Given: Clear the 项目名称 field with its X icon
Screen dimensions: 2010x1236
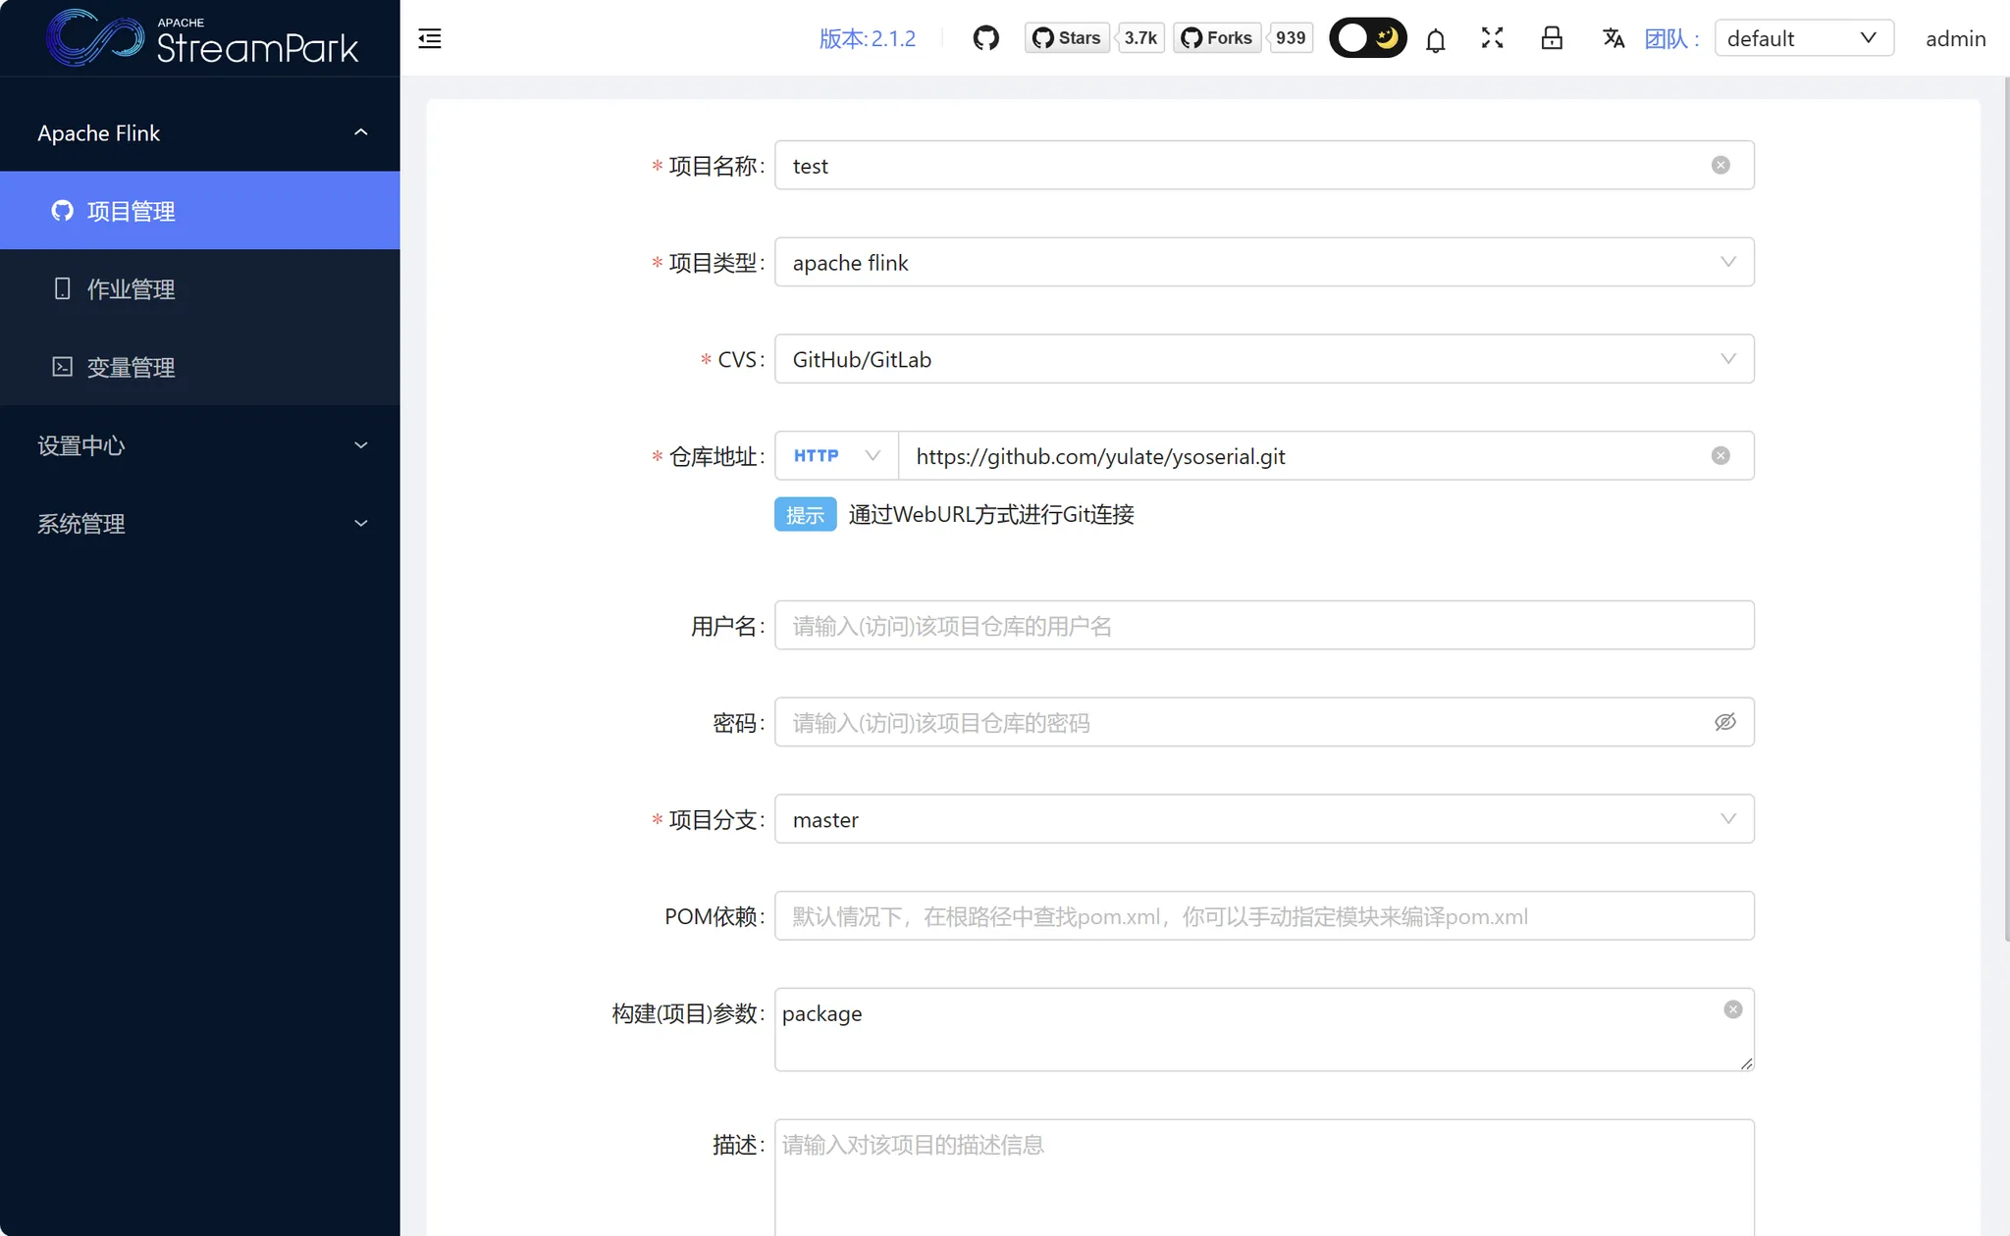Looking at the screenshot, I should (x=1720, y=165).
